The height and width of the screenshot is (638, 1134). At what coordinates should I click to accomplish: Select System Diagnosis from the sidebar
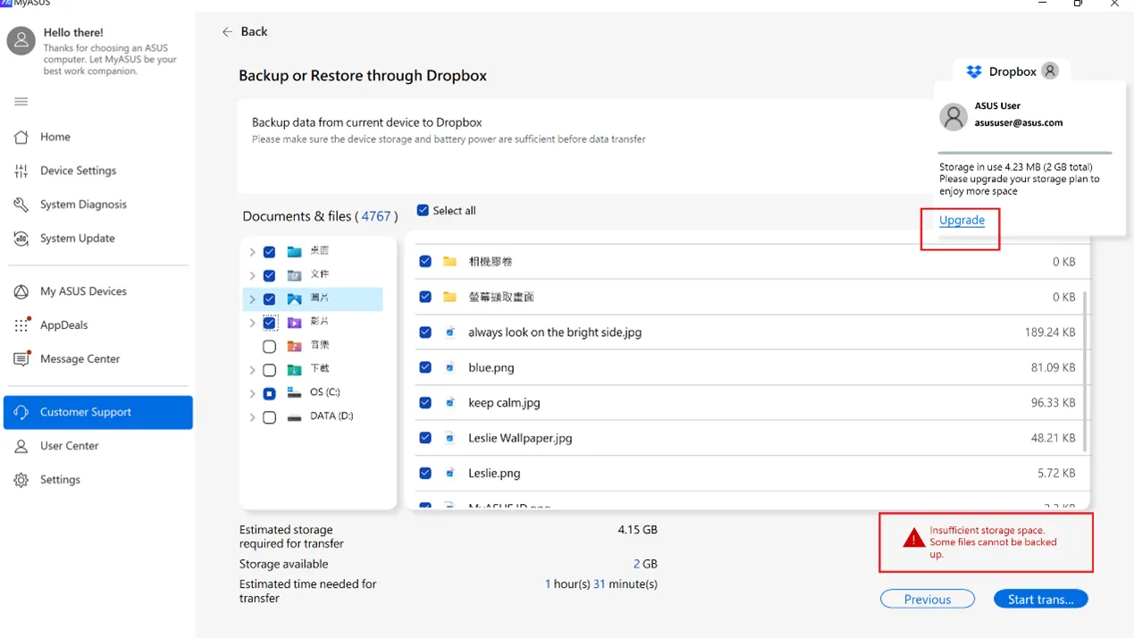[80, 204]
